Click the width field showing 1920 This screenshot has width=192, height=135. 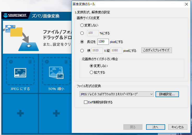97,50
